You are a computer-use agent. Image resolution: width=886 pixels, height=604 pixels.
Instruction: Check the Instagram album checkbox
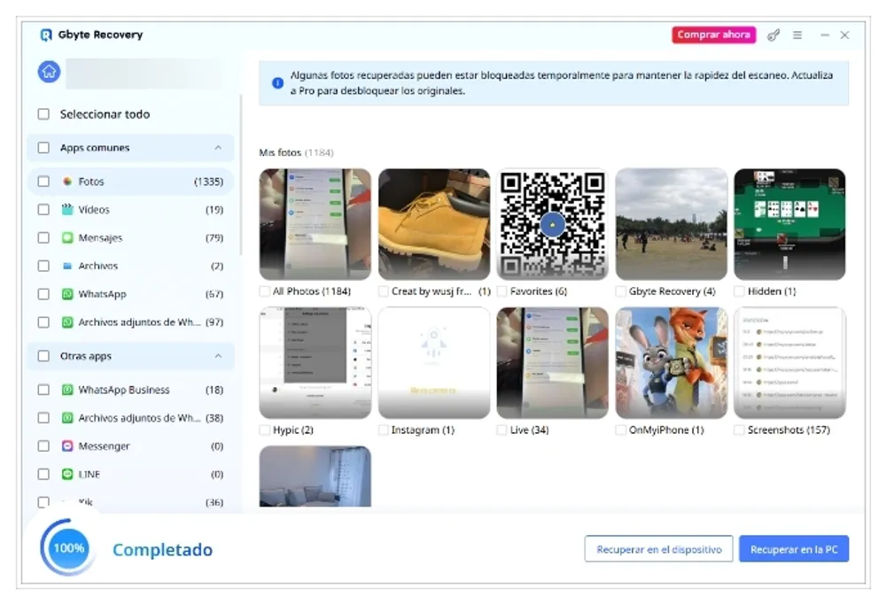383,430
